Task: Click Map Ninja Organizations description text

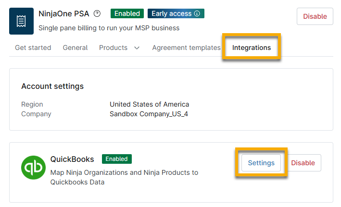Action: tap(124, 177)
